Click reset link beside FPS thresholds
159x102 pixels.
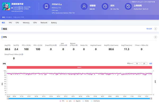[151, 63]
